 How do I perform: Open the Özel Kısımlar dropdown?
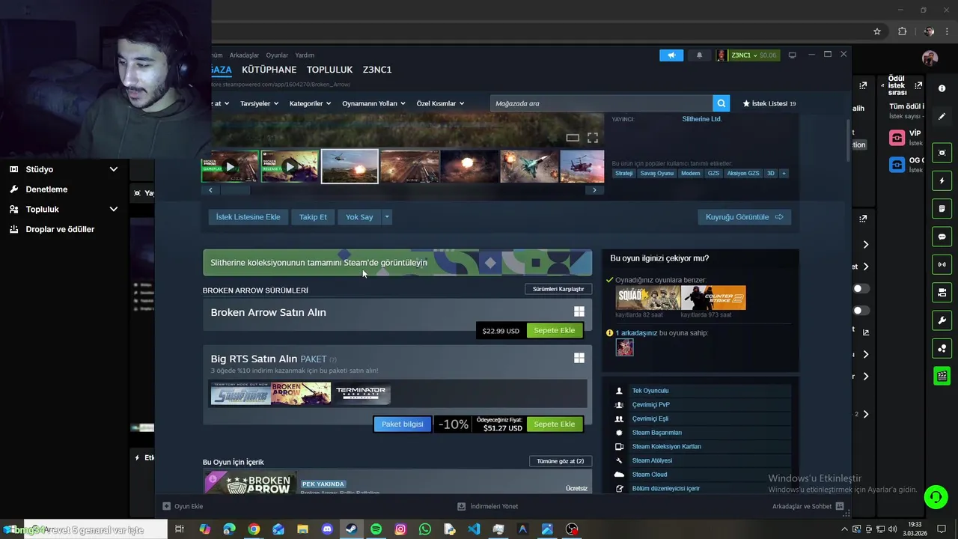click(x=440, y=103)
